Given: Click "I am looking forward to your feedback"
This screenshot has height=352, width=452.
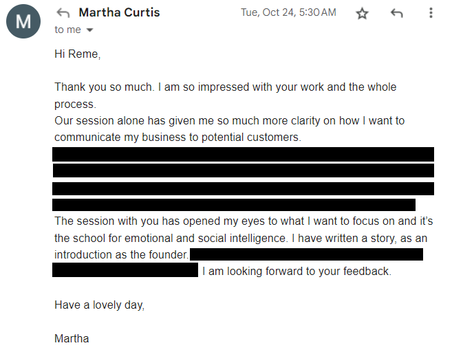Looking at the screenshot, I should [x=297, y=271].
